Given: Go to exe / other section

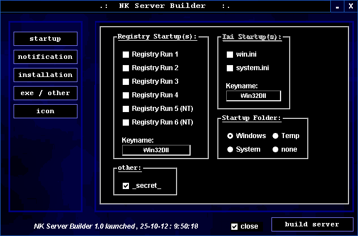Looking at the screenshot, I should (x=45, y=93).
